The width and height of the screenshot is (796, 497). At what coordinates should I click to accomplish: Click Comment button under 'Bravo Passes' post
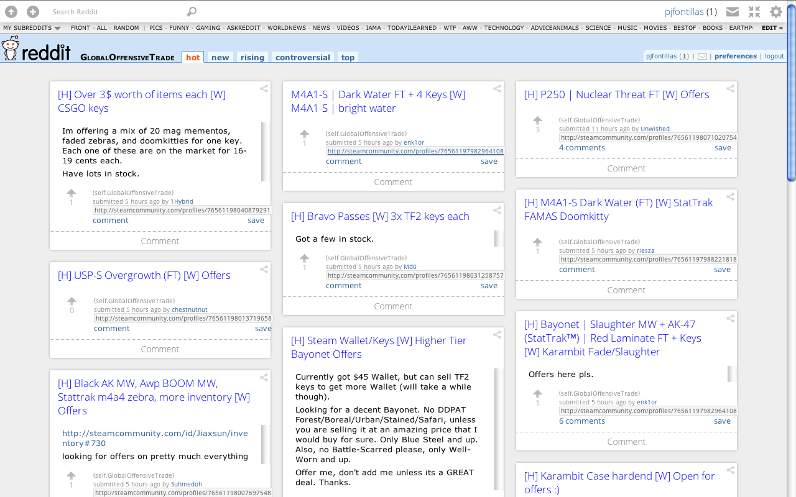[393, 306]
